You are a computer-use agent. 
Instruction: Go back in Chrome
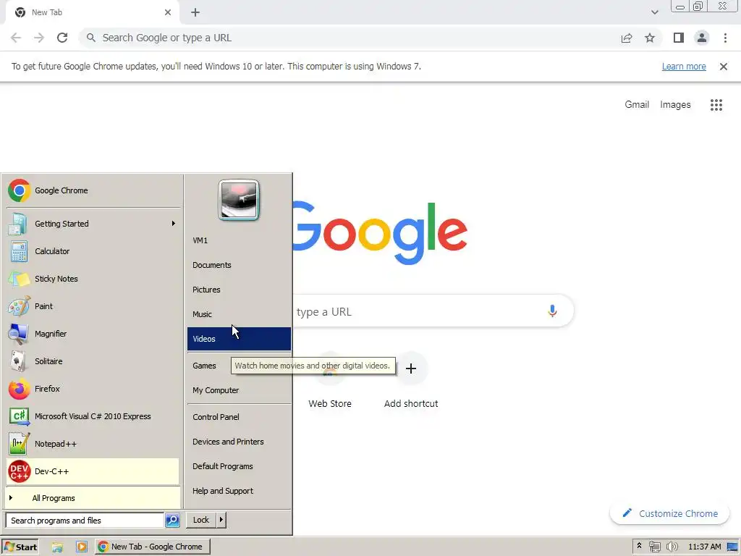[x=16, y=38]
